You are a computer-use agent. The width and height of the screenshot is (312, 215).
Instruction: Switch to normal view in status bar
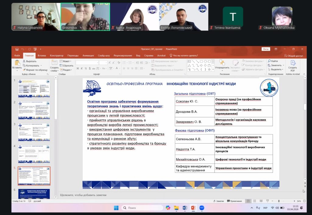coord(248,201)
